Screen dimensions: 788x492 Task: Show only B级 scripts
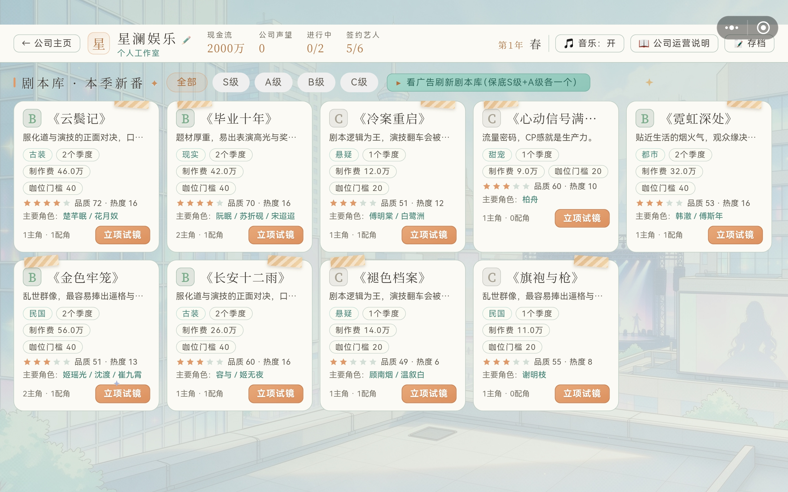316,82
